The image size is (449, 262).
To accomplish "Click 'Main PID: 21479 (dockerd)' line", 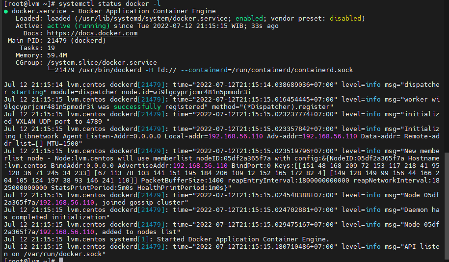I will click(57, 41).
